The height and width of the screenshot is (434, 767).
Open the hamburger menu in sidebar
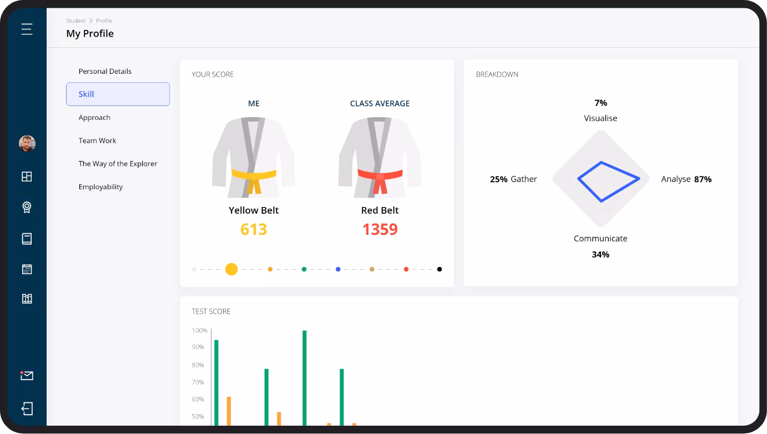[x=27, y=29]
